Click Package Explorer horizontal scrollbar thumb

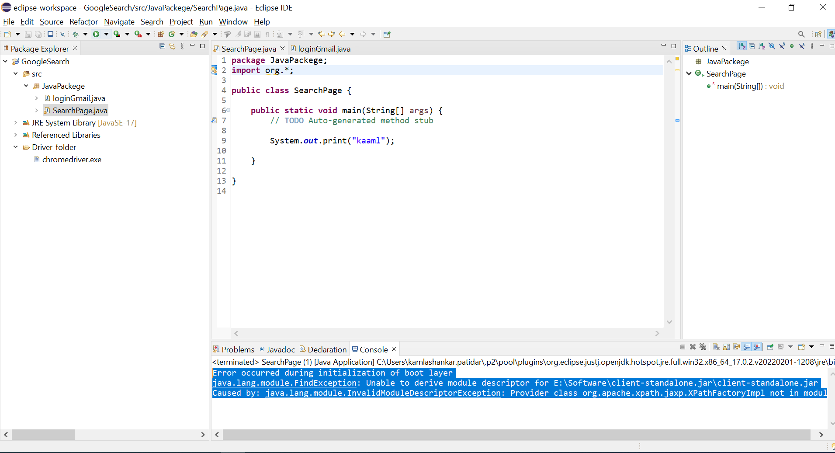[x=43, y=435]
